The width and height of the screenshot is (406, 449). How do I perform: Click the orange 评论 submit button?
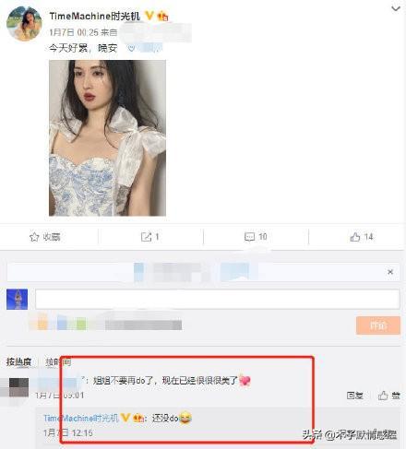[x=378, y=325]
